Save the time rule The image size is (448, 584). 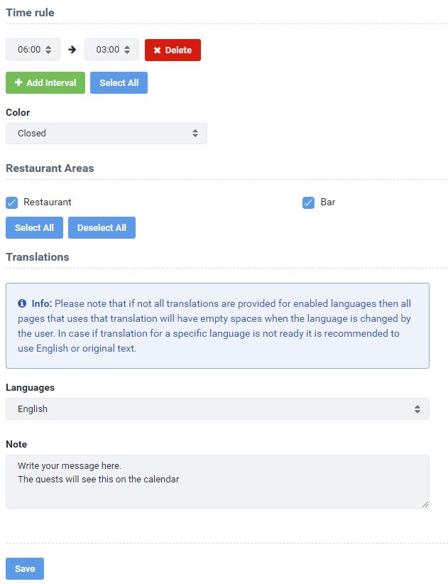click(25, 568)
